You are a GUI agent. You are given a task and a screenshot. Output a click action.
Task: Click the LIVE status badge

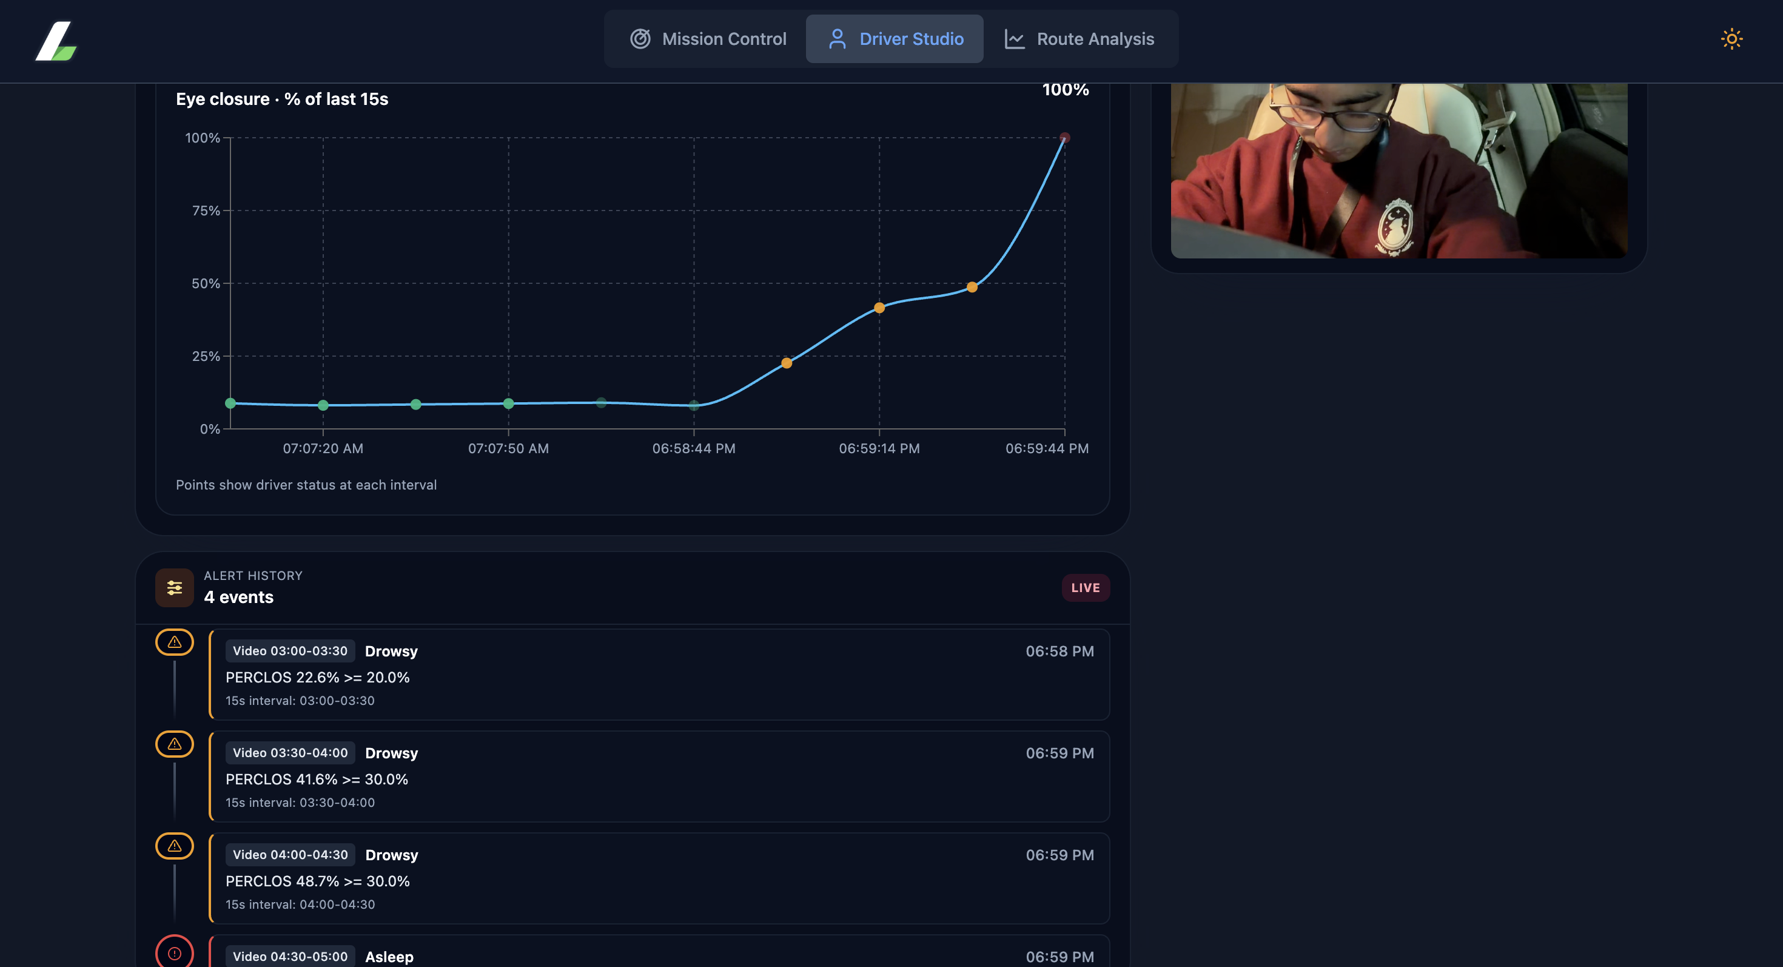click(1086, 588)
